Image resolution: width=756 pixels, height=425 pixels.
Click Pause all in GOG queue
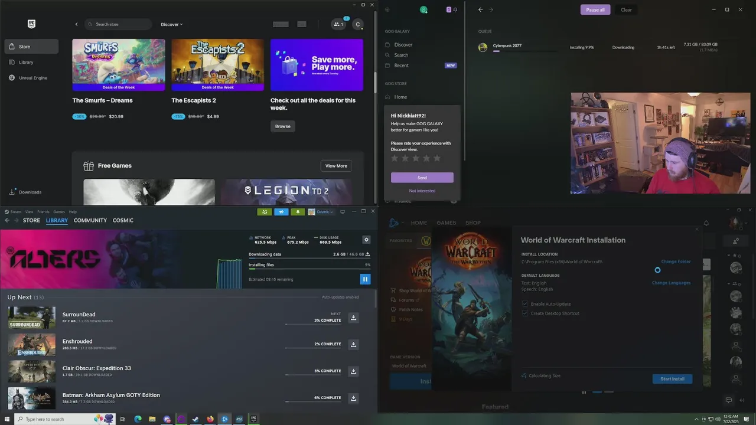coord(595,9)
